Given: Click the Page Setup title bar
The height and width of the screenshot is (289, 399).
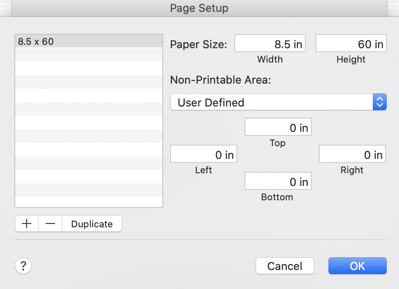Looking at the screenshot, I should coord(199,8).
